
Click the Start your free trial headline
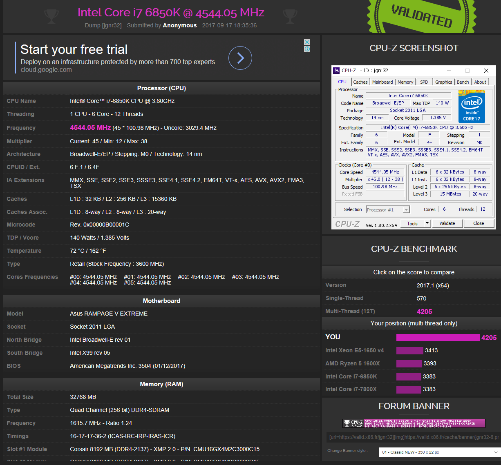click(x=74, y=49)
